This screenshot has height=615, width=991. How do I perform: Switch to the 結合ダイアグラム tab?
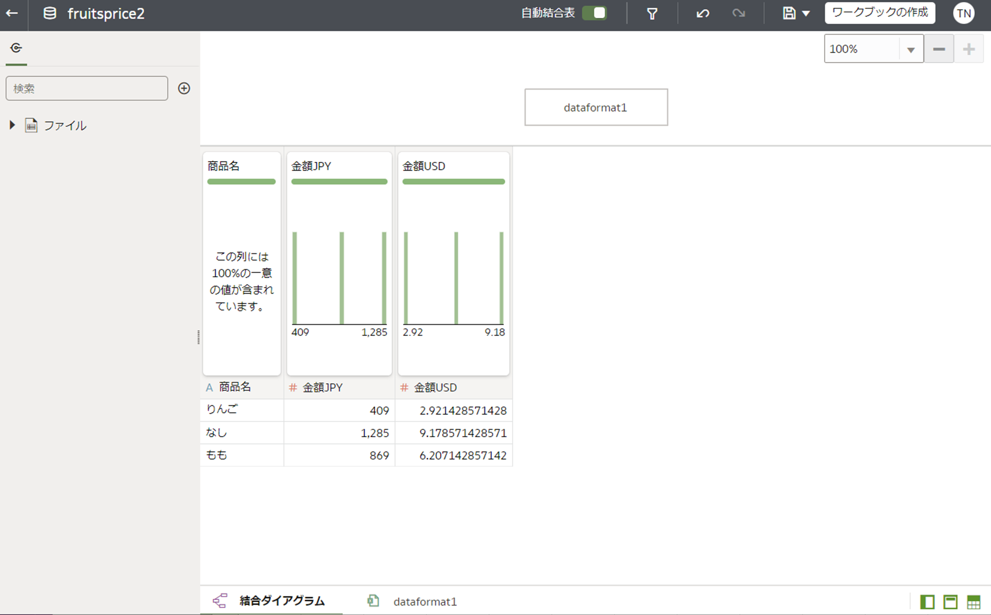(x=282, y=601)
